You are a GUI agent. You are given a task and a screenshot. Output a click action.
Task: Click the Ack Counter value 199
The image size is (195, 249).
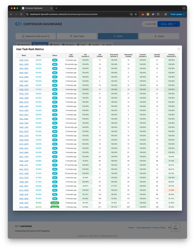click(100, 198)
